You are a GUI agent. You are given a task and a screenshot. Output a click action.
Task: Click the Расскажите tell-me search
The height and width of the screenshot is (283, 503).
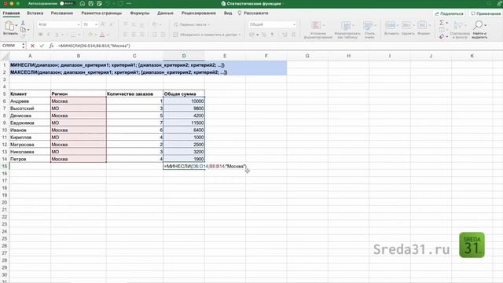(x=253, y=13)
